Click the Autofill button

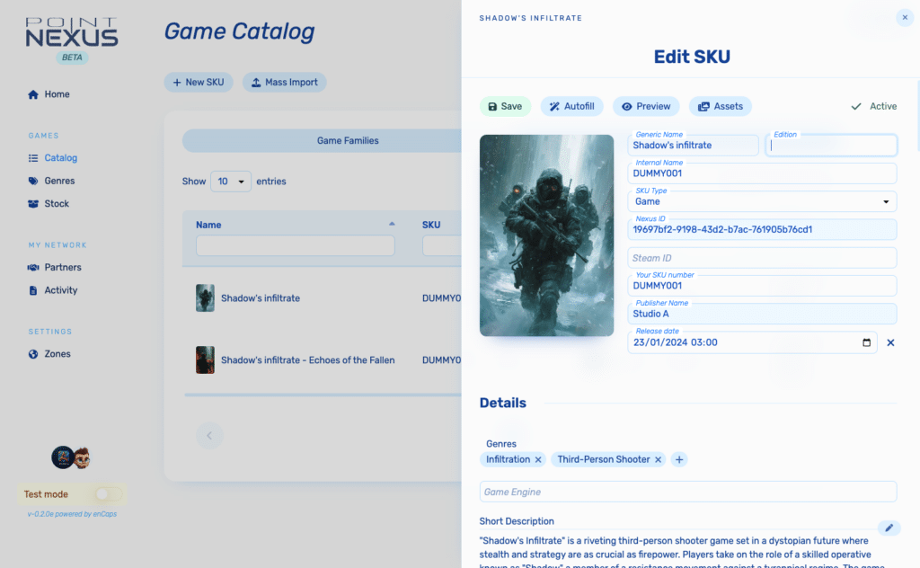[x=571, y=106]
